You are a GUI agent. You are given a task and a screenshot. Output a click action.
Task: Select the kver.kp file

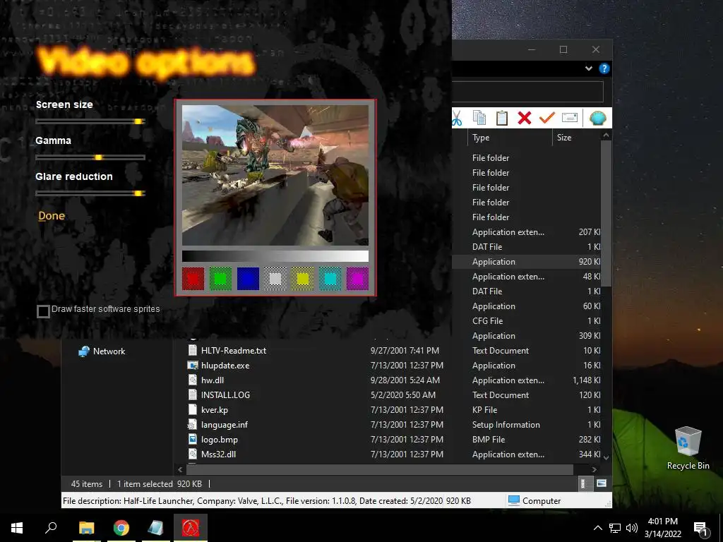(x=215, y=410)
